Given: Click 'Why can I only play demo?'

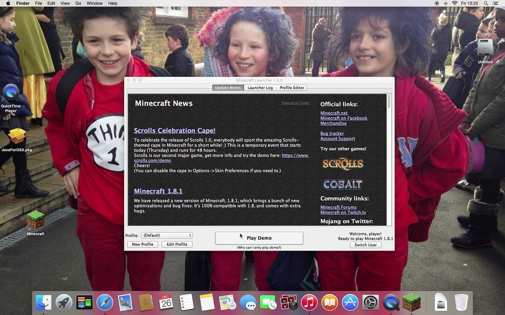Looking at the screenshot, I should tap(259, 247).
